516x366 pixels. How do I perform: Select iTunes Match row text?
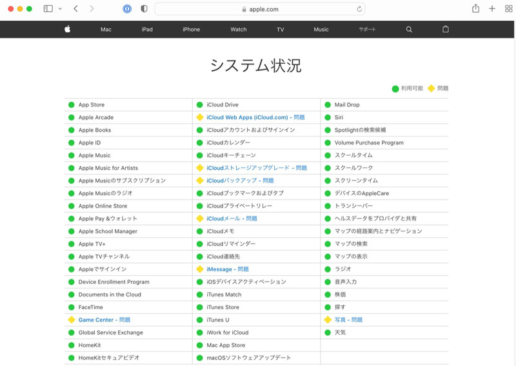coord(224,294)
